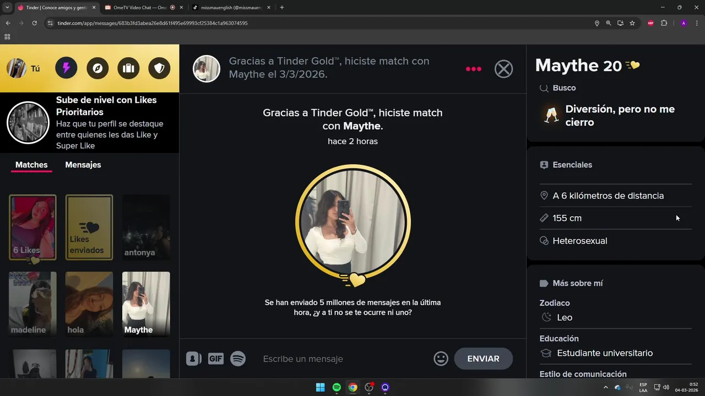Click the Sube de nivel con Likes Prioritarios banner
The height and width of the screenshot is (396, 705).
click(89, 123)
